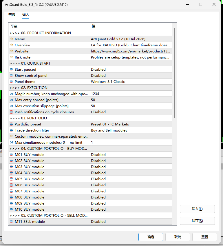Image resolution: width=223 pixels, height=246 pixels.
Task: Click the string icon beside Overview
Action: 12,45
